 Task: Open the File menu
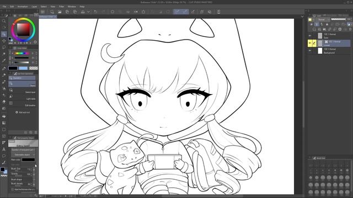[4, 7]
